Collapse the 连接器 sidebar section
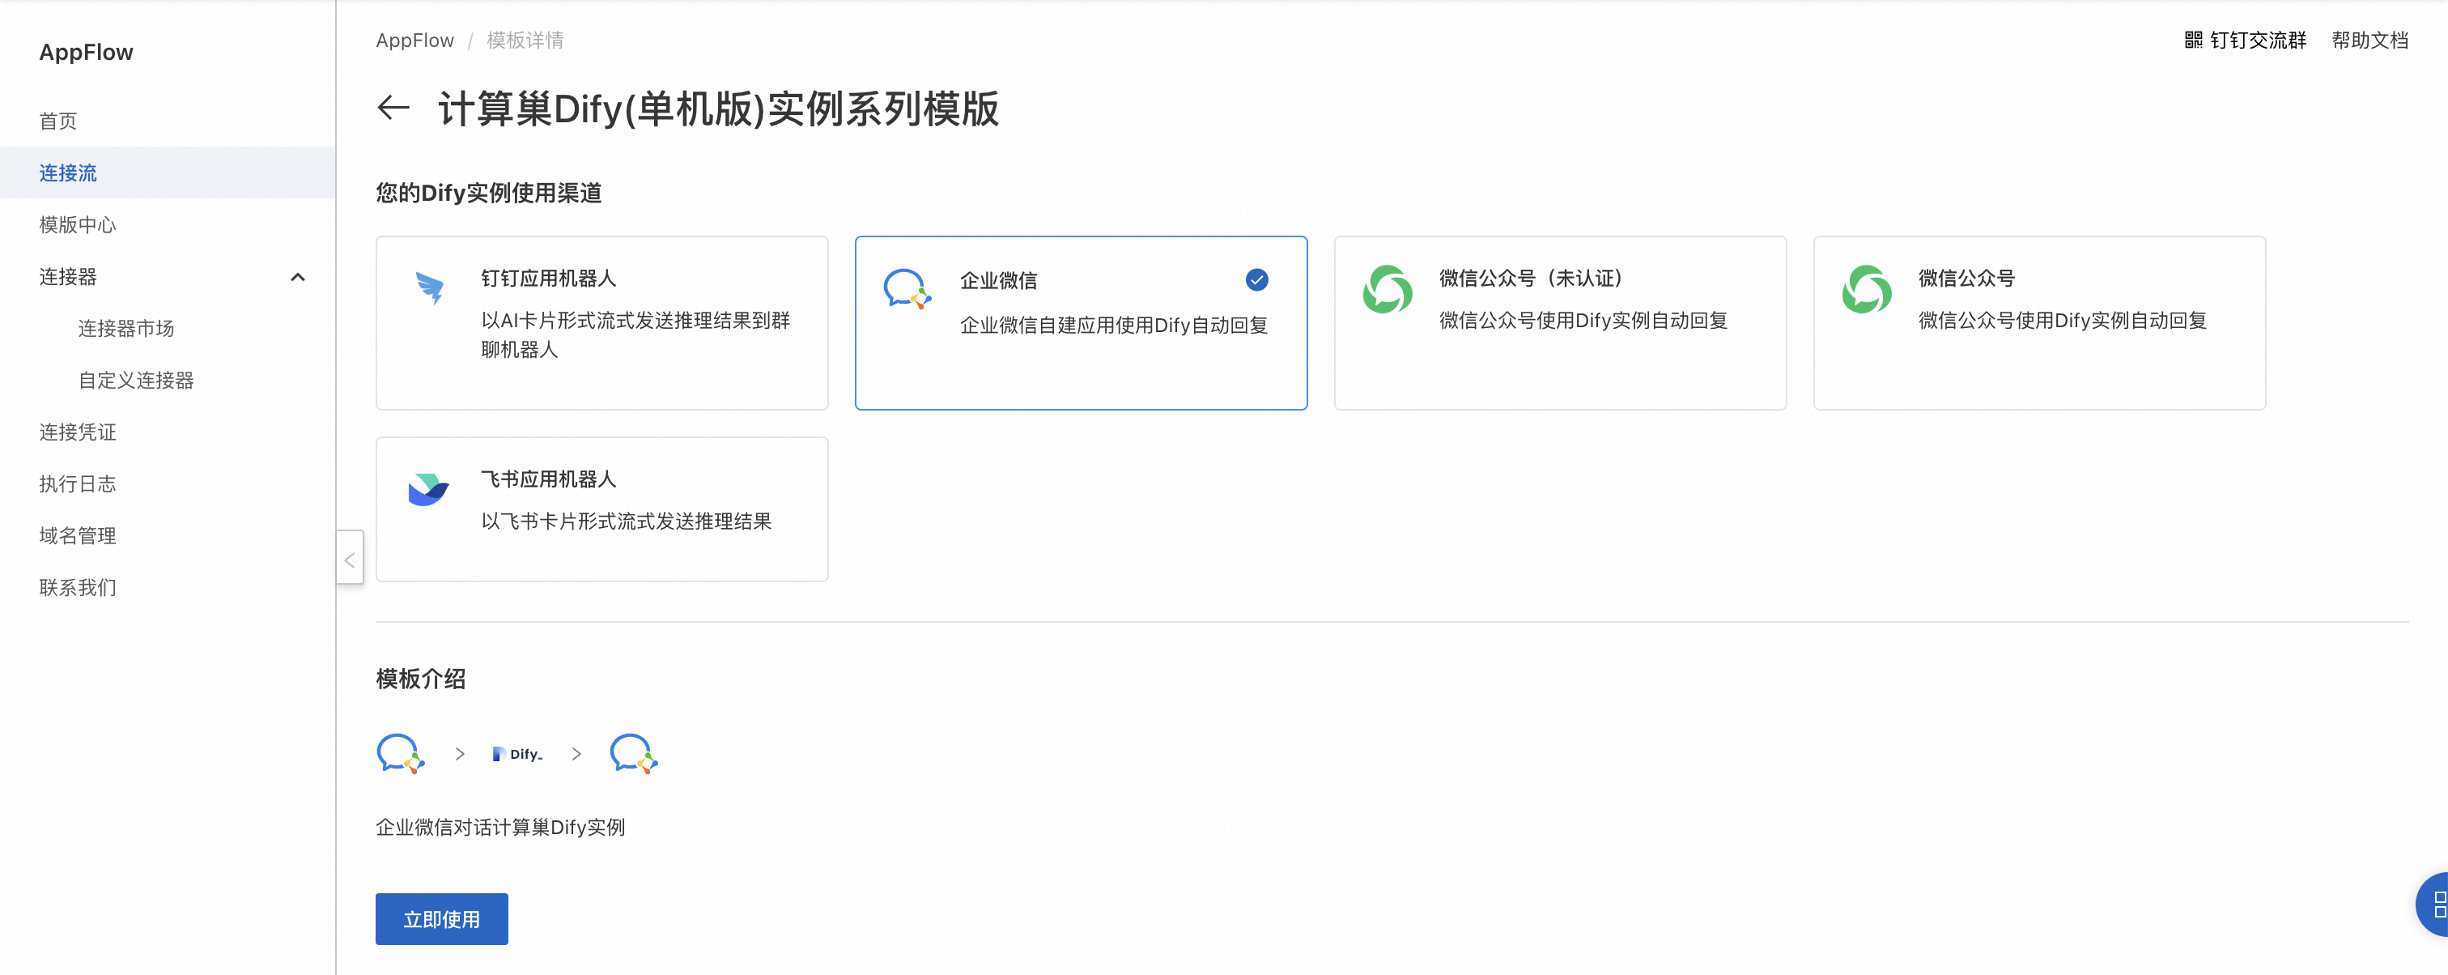This screenshot has height=975, width=2448. point(297,276)
